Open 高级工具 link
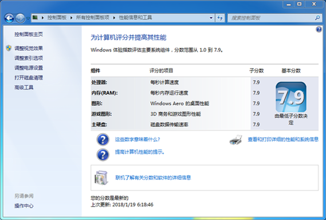 [x=23, y=87]
